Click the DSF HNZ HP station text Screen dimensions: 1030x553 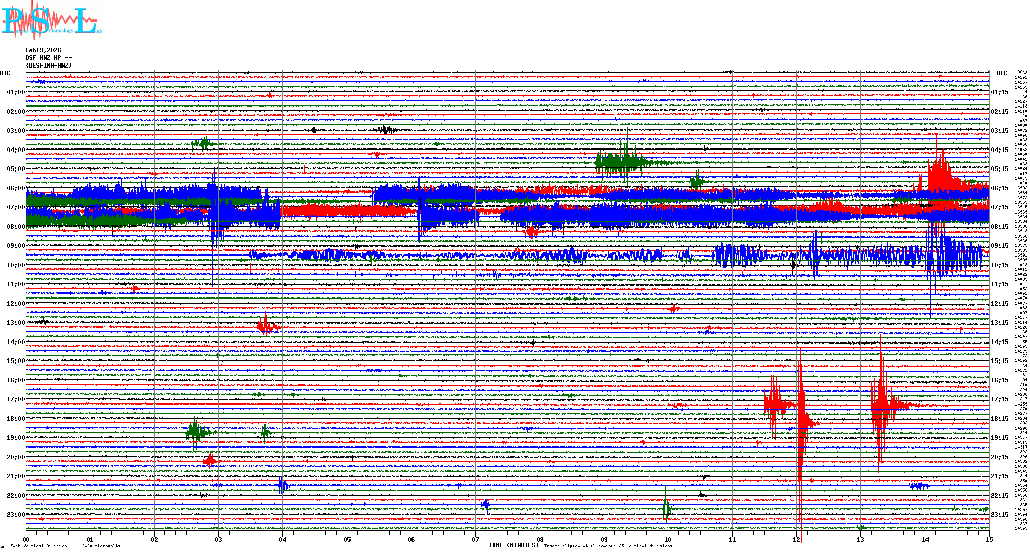49,58
